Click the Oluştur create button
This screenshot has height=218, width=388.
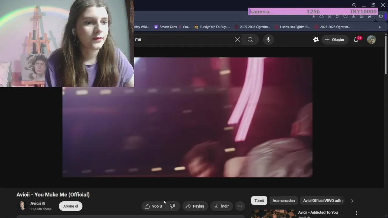coord(335,40)
